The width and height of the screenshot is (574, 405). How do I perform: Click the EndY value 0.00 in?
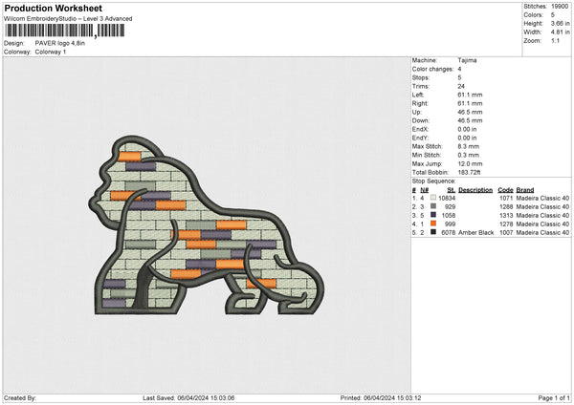pos(467,138)
